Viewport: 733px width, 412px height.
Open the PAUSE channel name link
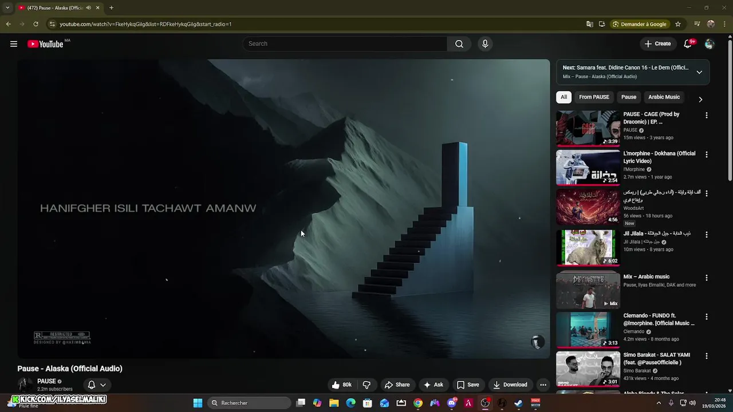46,381
